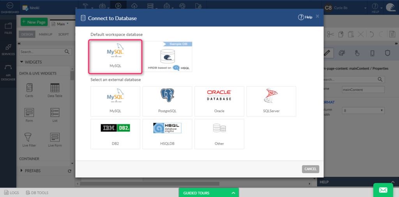Select the Data Table widget

[x=55, y=91]
